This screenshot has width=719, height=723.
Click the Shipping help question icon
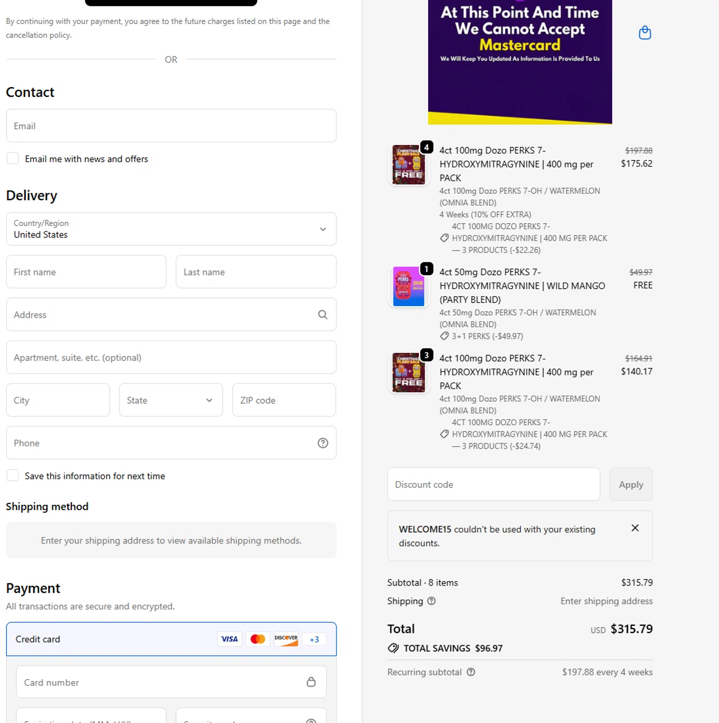pyautogui.click(x=431, y=601)
